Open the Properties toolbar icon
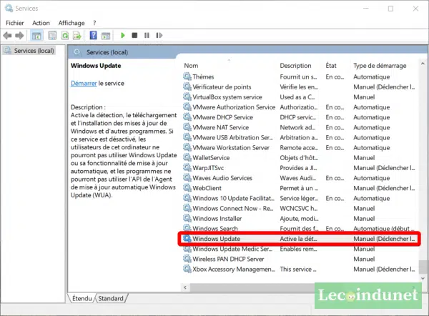 pos(52,36)
